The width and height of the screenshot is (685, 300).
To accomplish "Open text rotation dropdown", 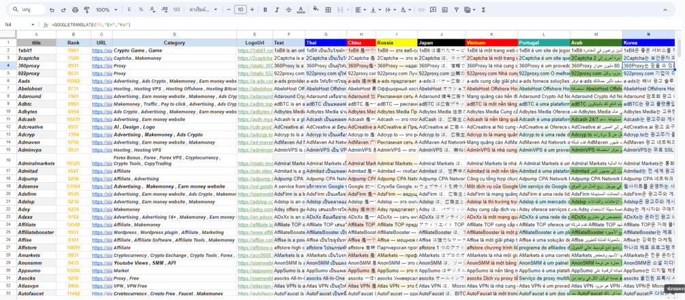I will pos(405,10).
